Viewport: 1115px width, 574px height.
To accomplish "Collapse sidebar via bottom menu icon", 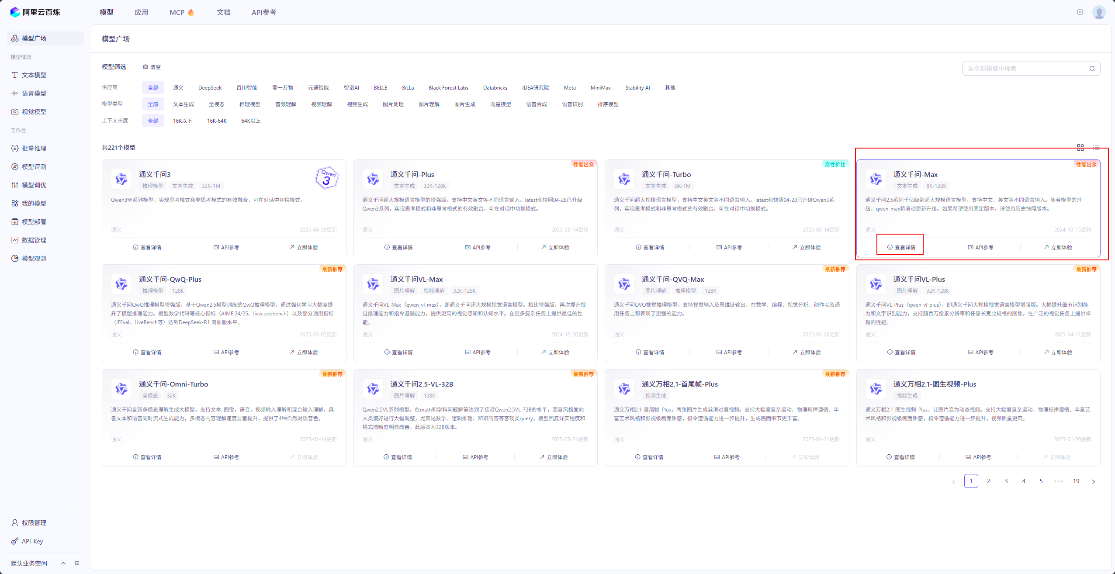I will pos(77,563).
